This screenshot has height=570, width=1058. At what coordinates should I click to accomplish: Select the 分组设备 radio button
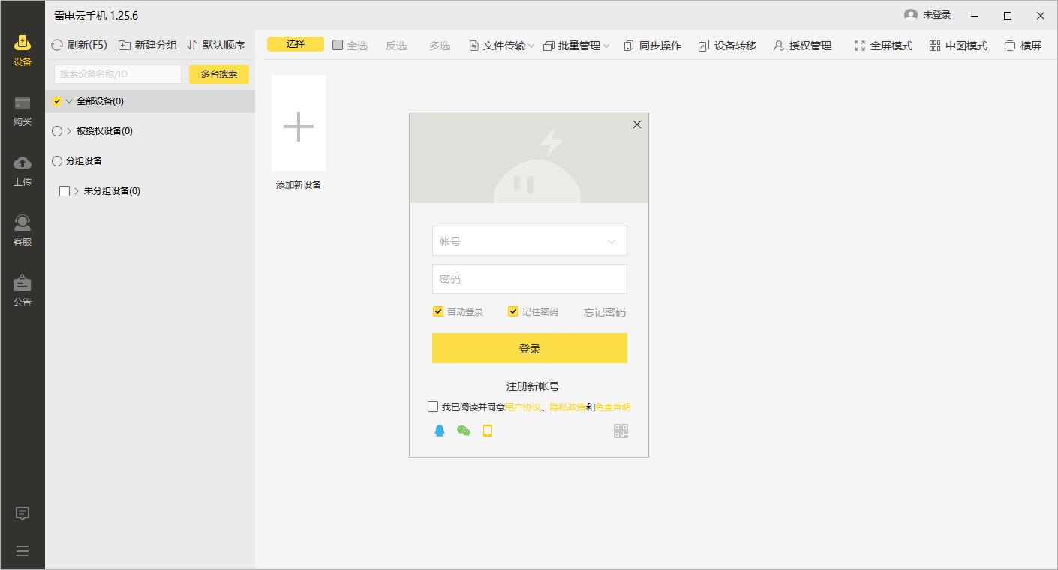point(57,161)
